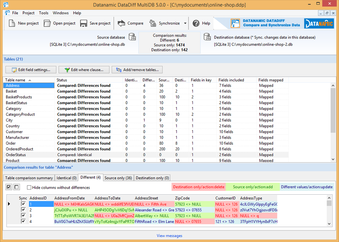Click the New project toolbar icon
Screen dimensions: 339x242
12,23
